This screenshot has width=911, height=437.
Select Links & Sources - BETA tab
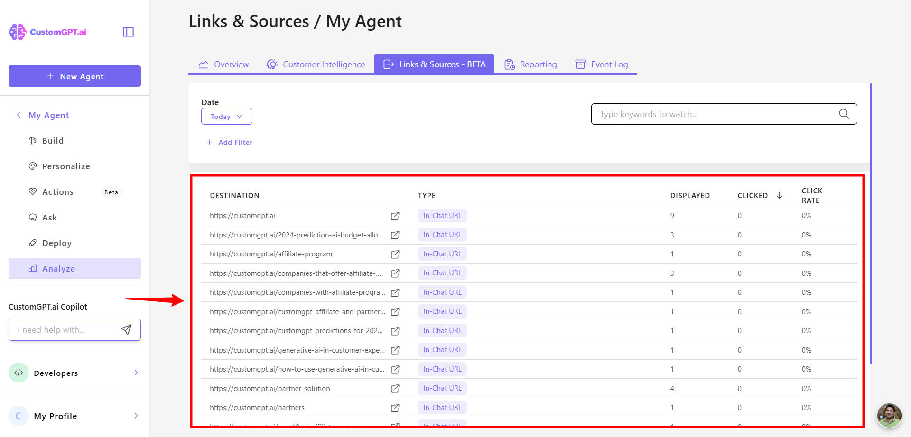point(434,64)
